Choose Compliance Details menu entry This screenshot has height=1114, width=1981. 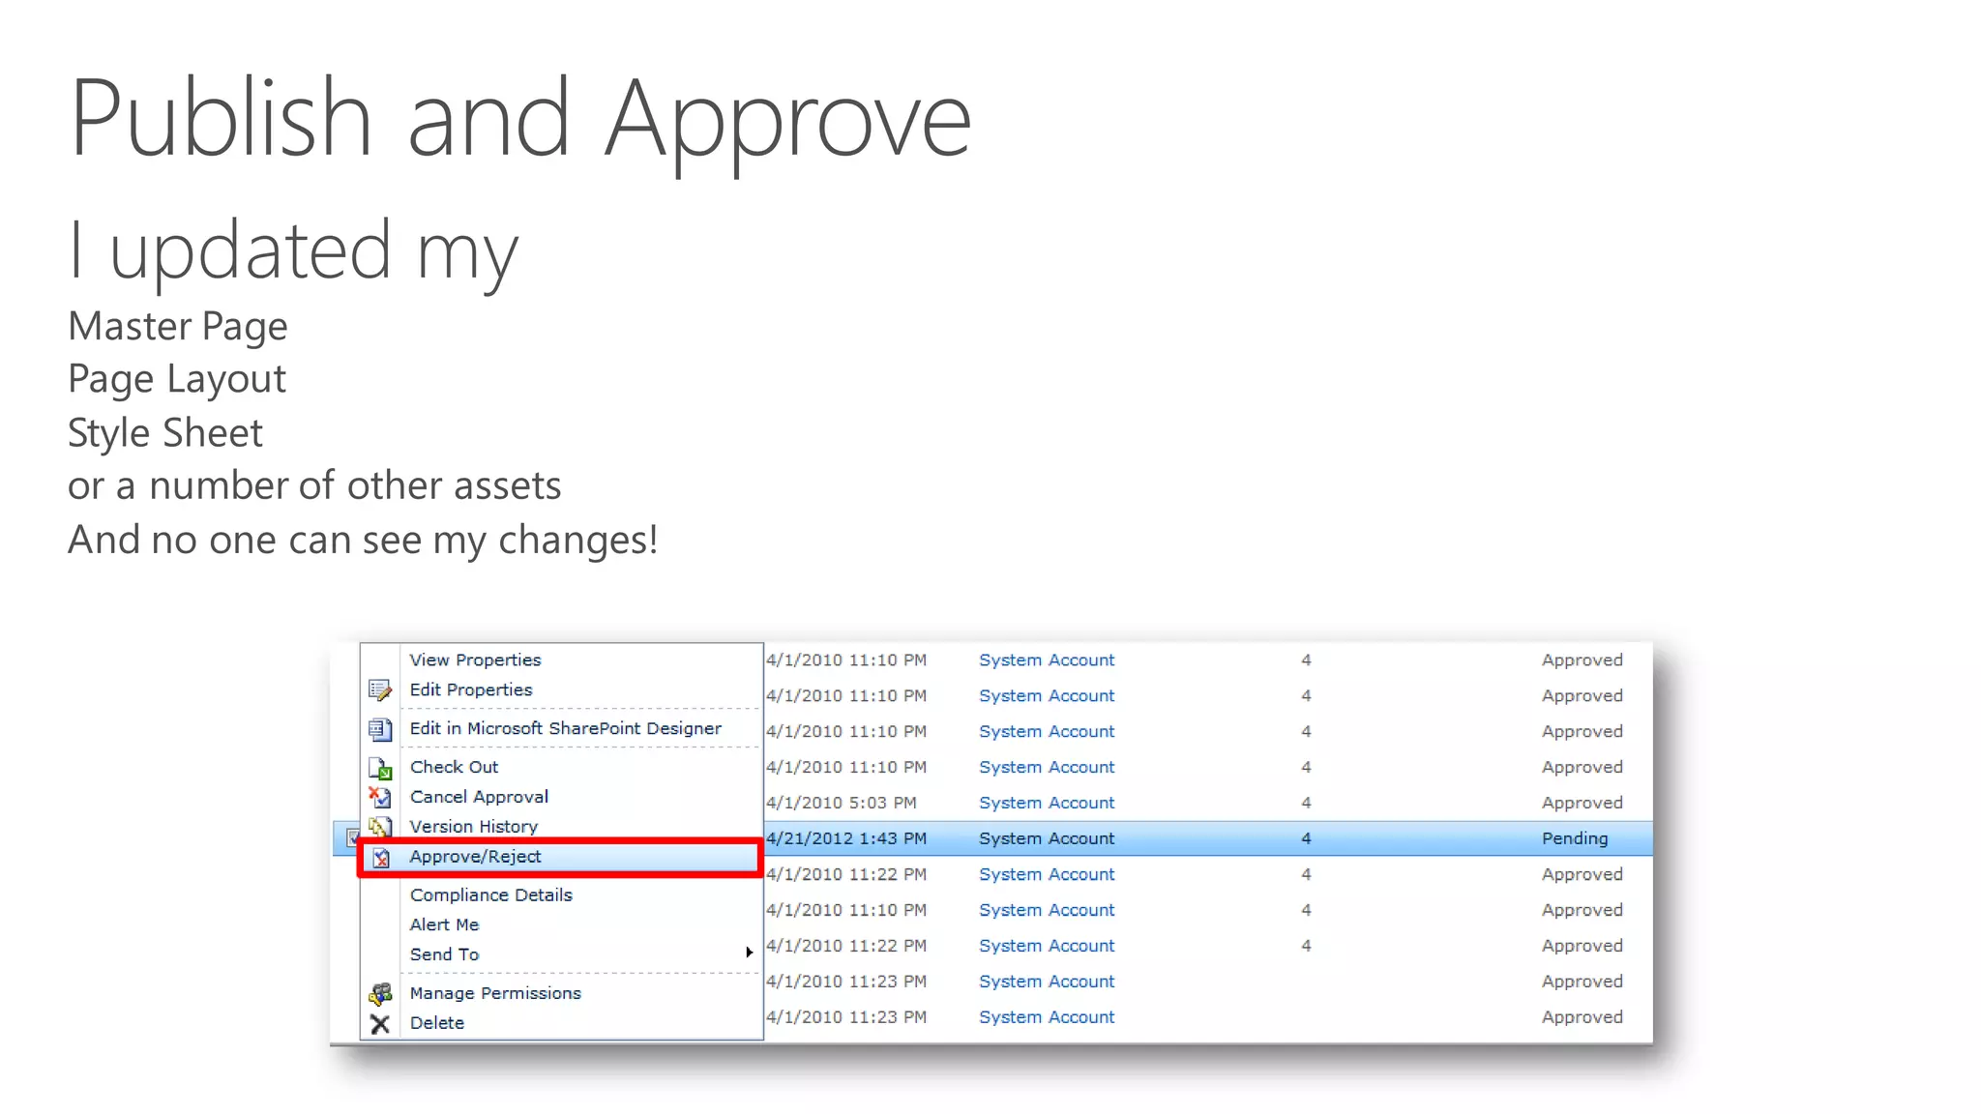(490, 895)
